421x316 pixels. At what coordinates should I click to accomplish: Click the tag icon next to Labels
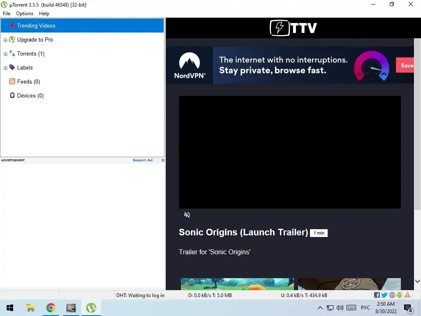(x=12, y=67)
